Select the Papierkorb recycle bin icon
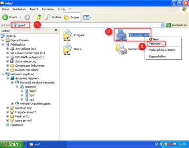 pyautogui.click(x=8, y=125)
